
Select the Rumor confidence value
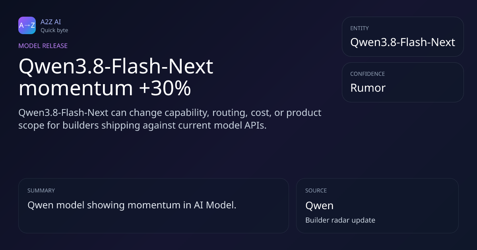[368, 88]
